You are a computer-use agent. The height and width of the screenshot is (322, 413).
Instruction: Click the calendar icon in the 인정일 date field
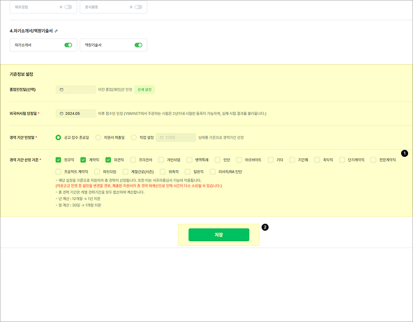point(161,137)
